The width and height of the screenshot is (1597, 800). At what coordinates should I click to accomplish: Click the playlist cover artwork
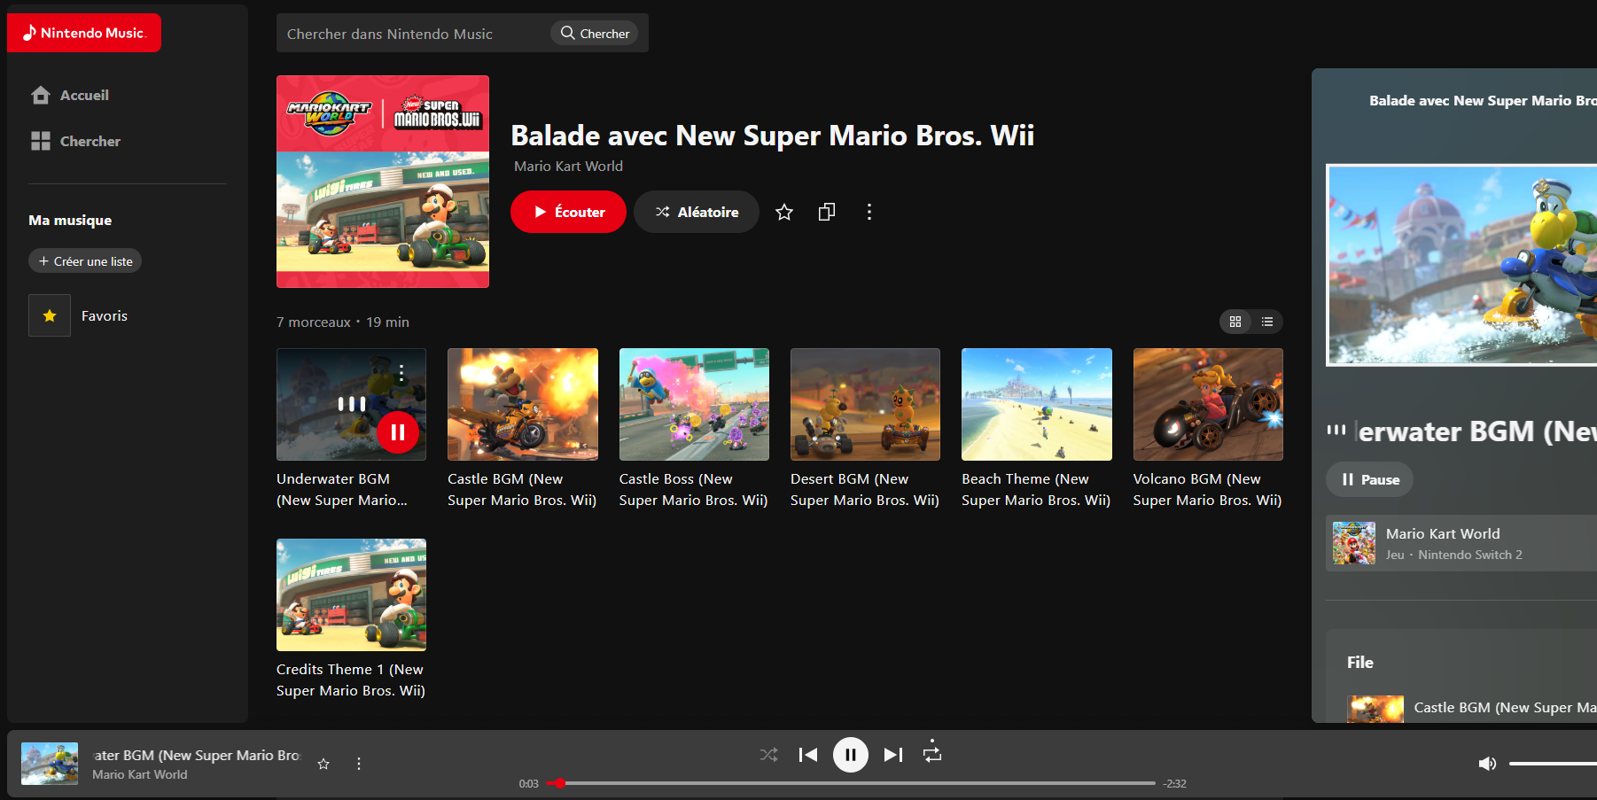coord(383,182)
